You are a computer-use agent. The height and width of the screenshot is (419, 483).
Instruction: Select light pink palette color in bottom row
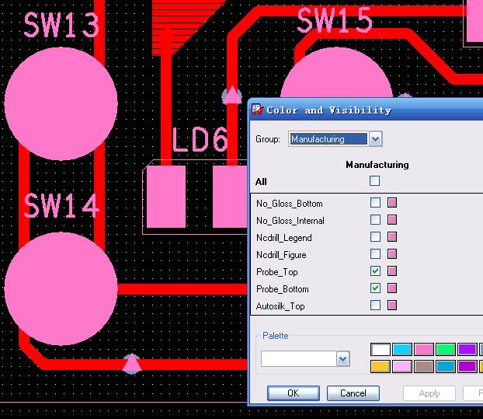click(x=402, y=367)
